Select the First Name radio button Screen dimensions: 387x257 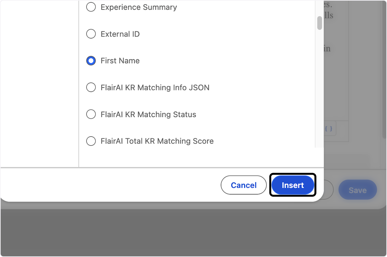click(91, 61)
